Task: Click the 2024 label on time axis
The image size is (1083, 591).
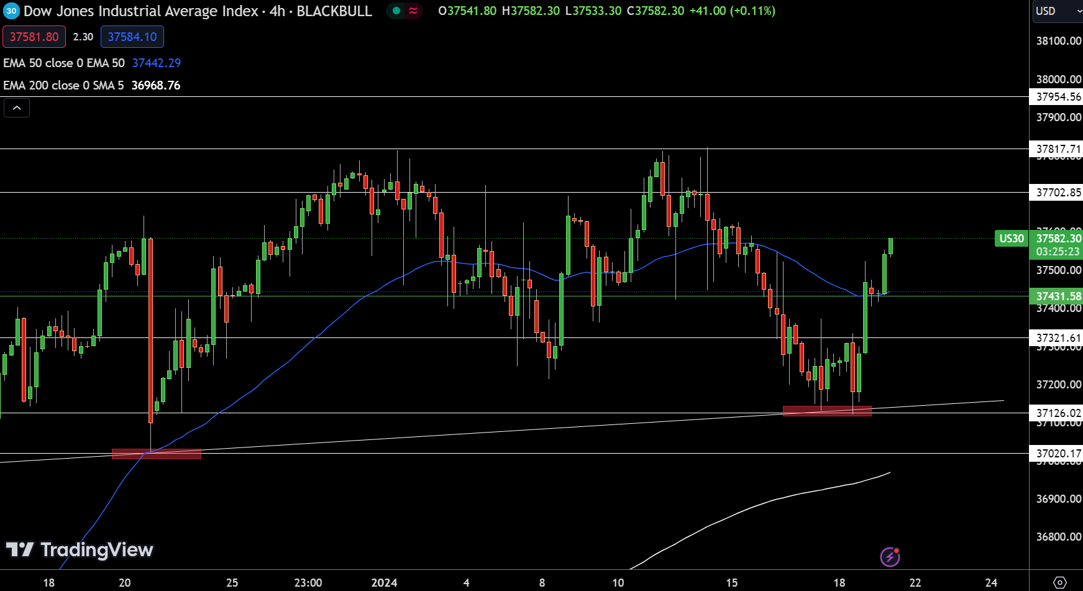Action: [384, 583]
